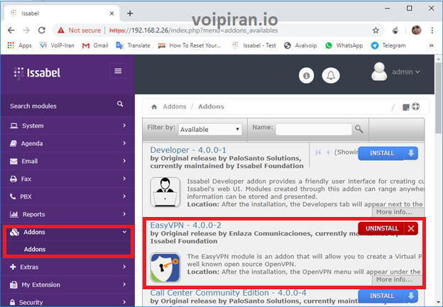
Task: Click the browser forward arrow
Action: pyautogui.click(x=26, y=30)
